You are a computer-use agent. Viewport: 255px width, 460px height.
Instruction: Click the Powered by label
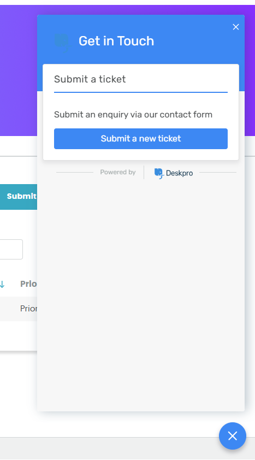[118, 172]
